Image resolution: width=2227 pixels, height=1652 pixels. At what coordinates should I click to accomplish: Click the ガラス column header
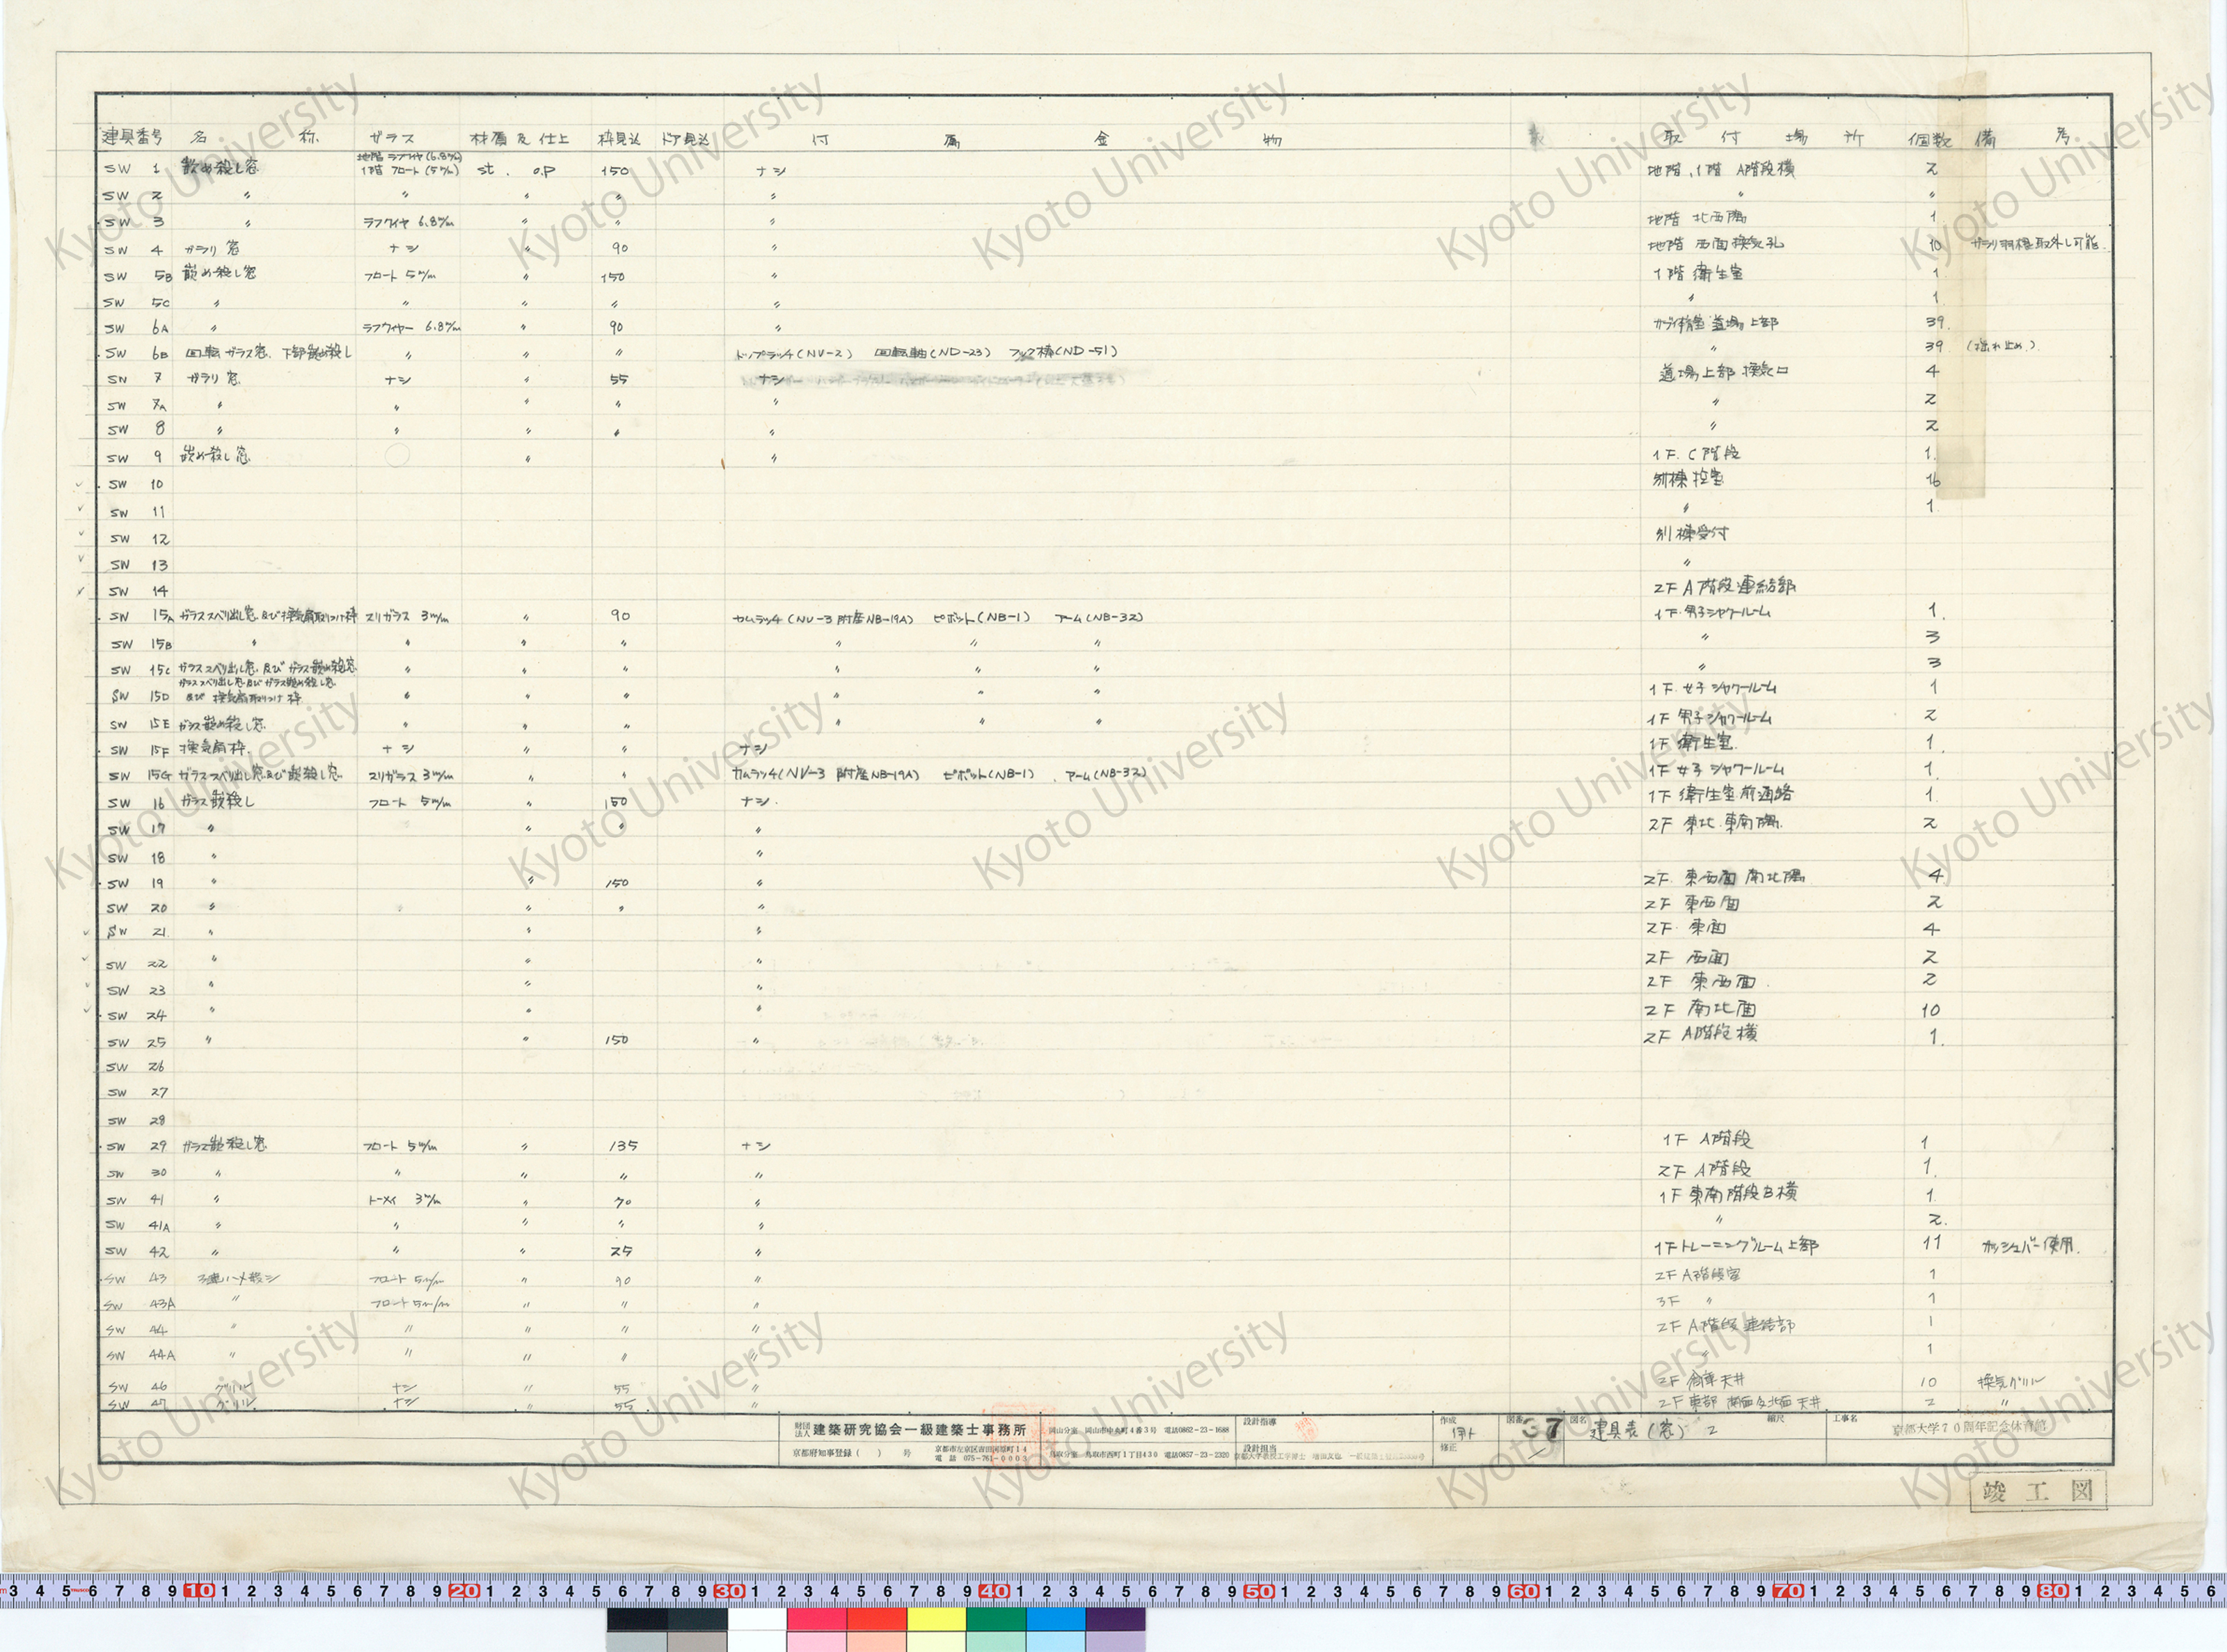click(391, 138)
